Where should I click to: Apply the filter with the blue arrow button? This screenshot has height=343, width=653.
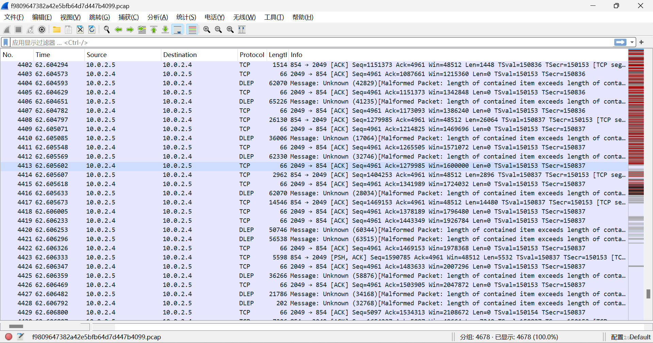620,42
